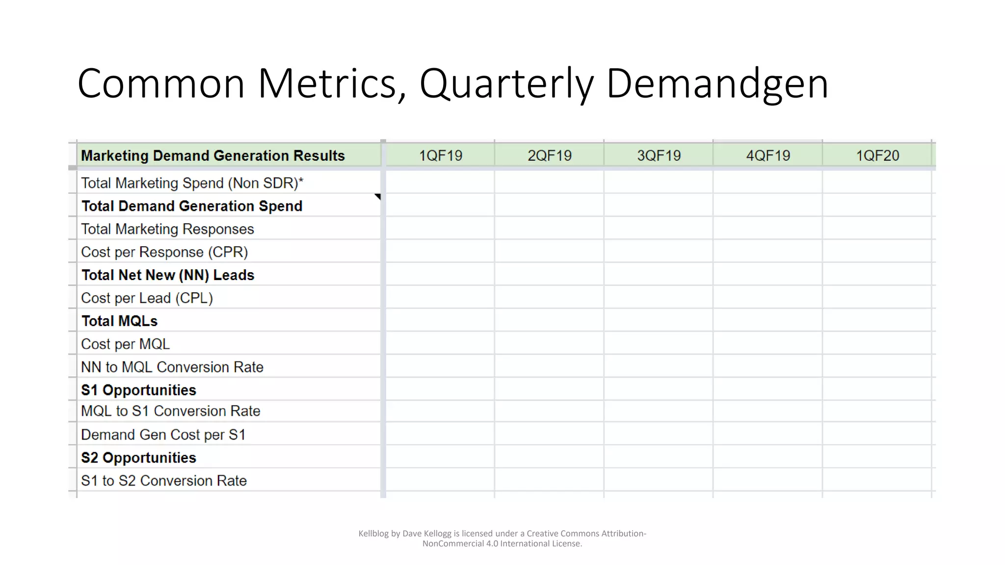Click the Kellblog Creative Commons license footer text
Screen dimensions: 1005x565
pyautogui.click(x=502, y=539)
